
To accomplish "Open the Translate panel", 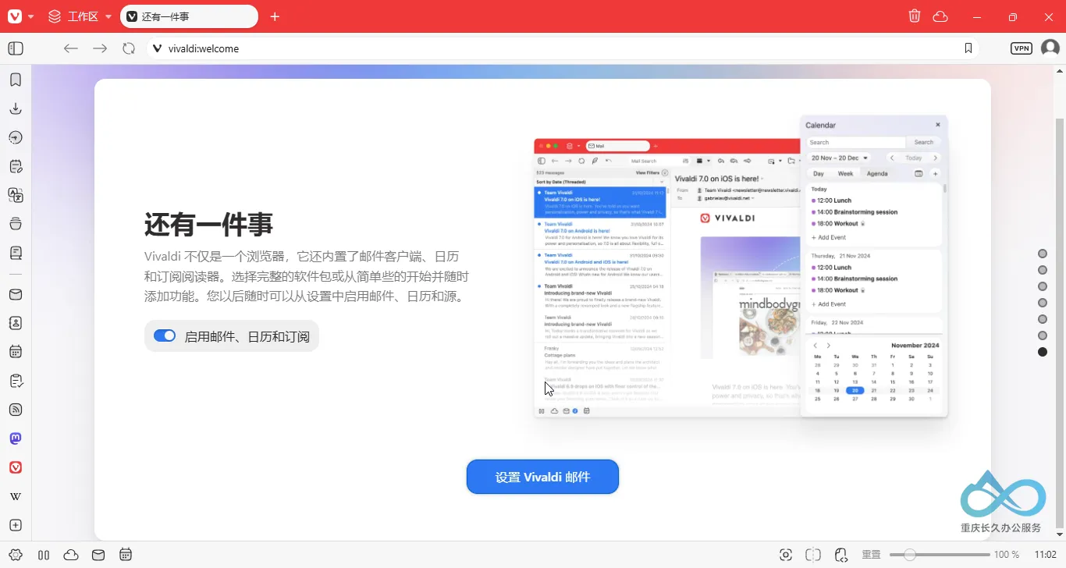I will coord(16,195).
